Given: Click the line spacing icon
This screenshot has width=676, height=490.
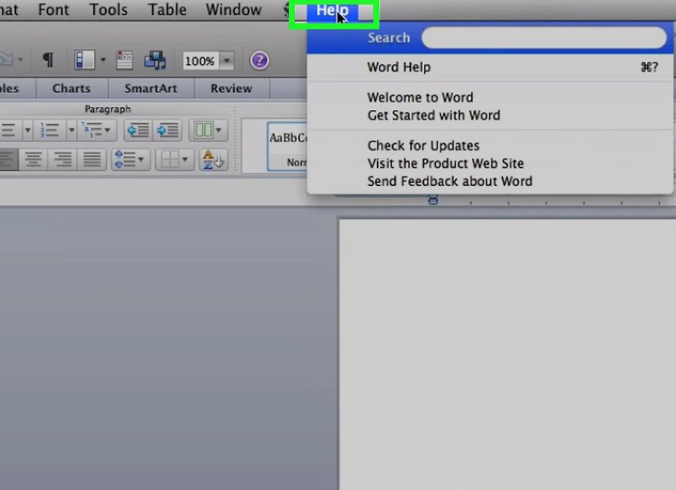Looking at the screenshot, I should click(x=124, y=160).
